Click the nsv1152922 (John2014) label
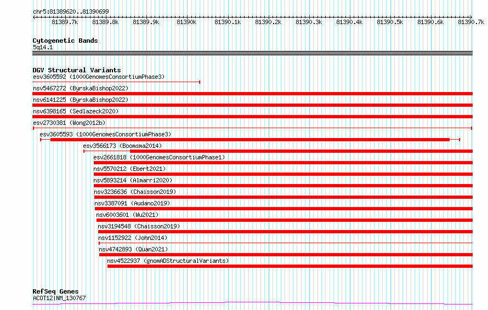Viewport: 488px width, 310px height. coord(133,238)
